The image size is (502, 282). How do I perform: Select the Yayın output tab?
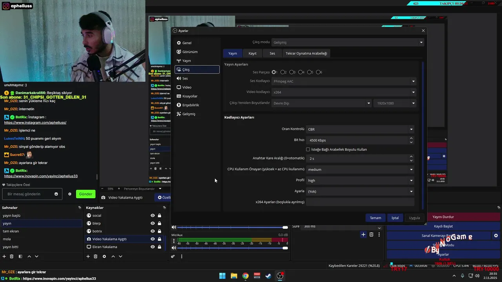click(233, 53)
